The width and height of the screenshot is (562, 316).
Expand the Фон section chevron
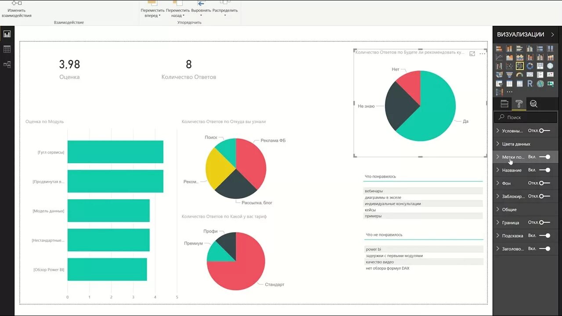498,183
